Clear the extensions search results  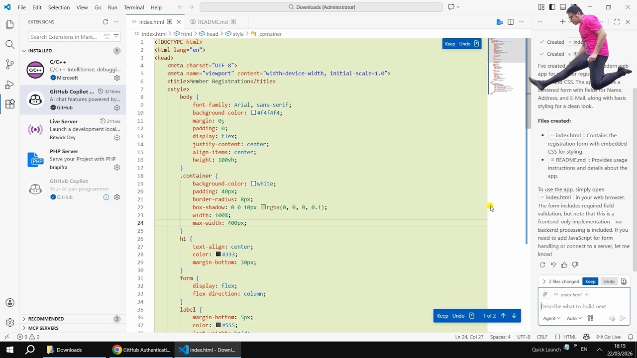point(106,37)
